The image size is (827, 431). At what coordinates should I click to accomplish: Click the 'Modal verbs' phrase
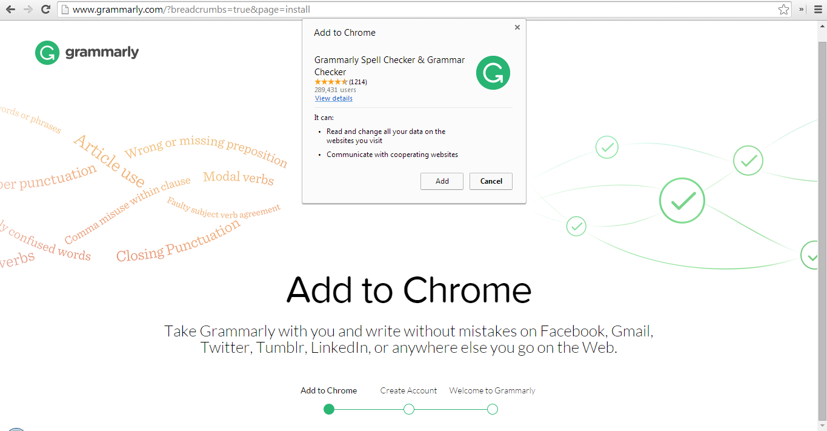[239, 178]
